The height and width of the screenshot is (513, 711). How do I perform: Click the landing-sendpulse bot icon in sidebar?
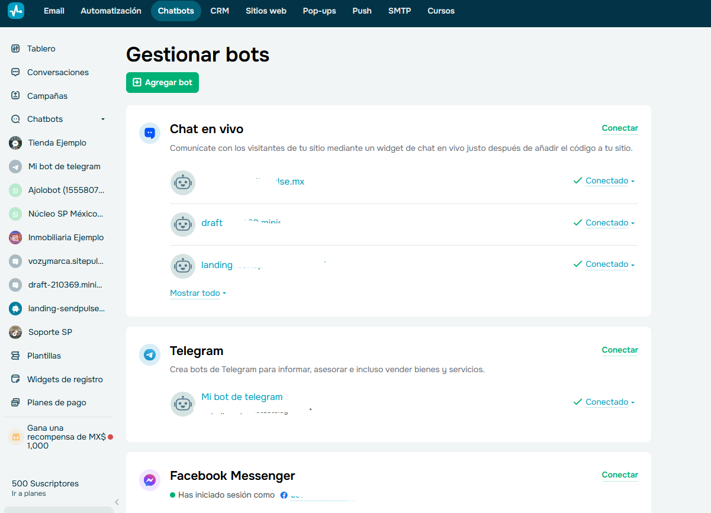[15, 308]
